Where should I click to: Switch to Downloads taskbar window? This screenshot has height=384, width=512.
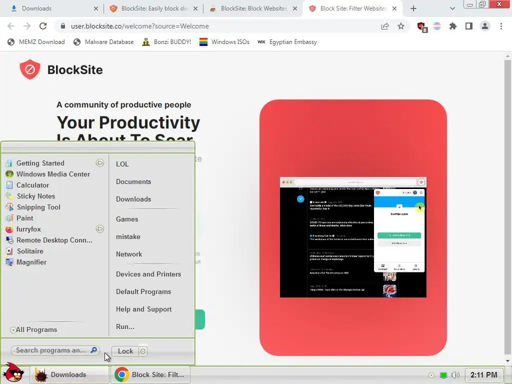pyautogui.click(x=69, y=374)
